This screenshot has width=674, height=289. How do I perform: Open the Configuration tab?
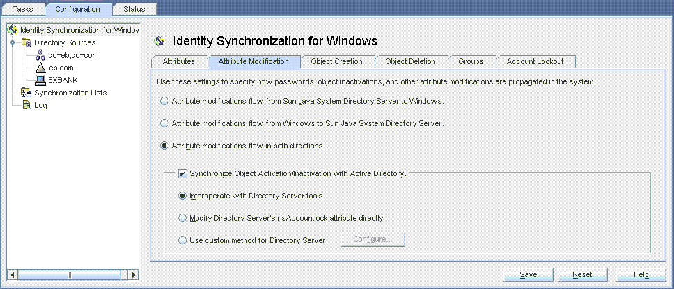78,9
